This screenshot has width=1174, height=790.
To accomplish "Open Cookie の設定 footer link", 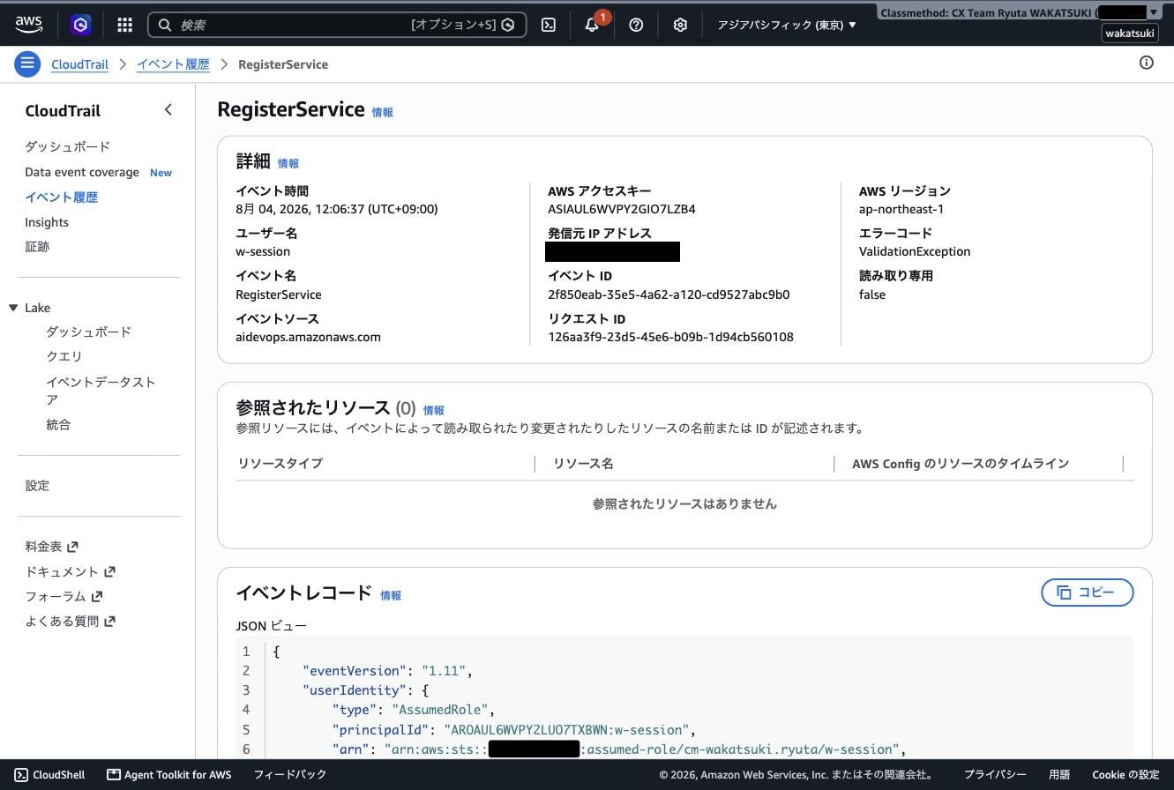I will pos(1125,774).
